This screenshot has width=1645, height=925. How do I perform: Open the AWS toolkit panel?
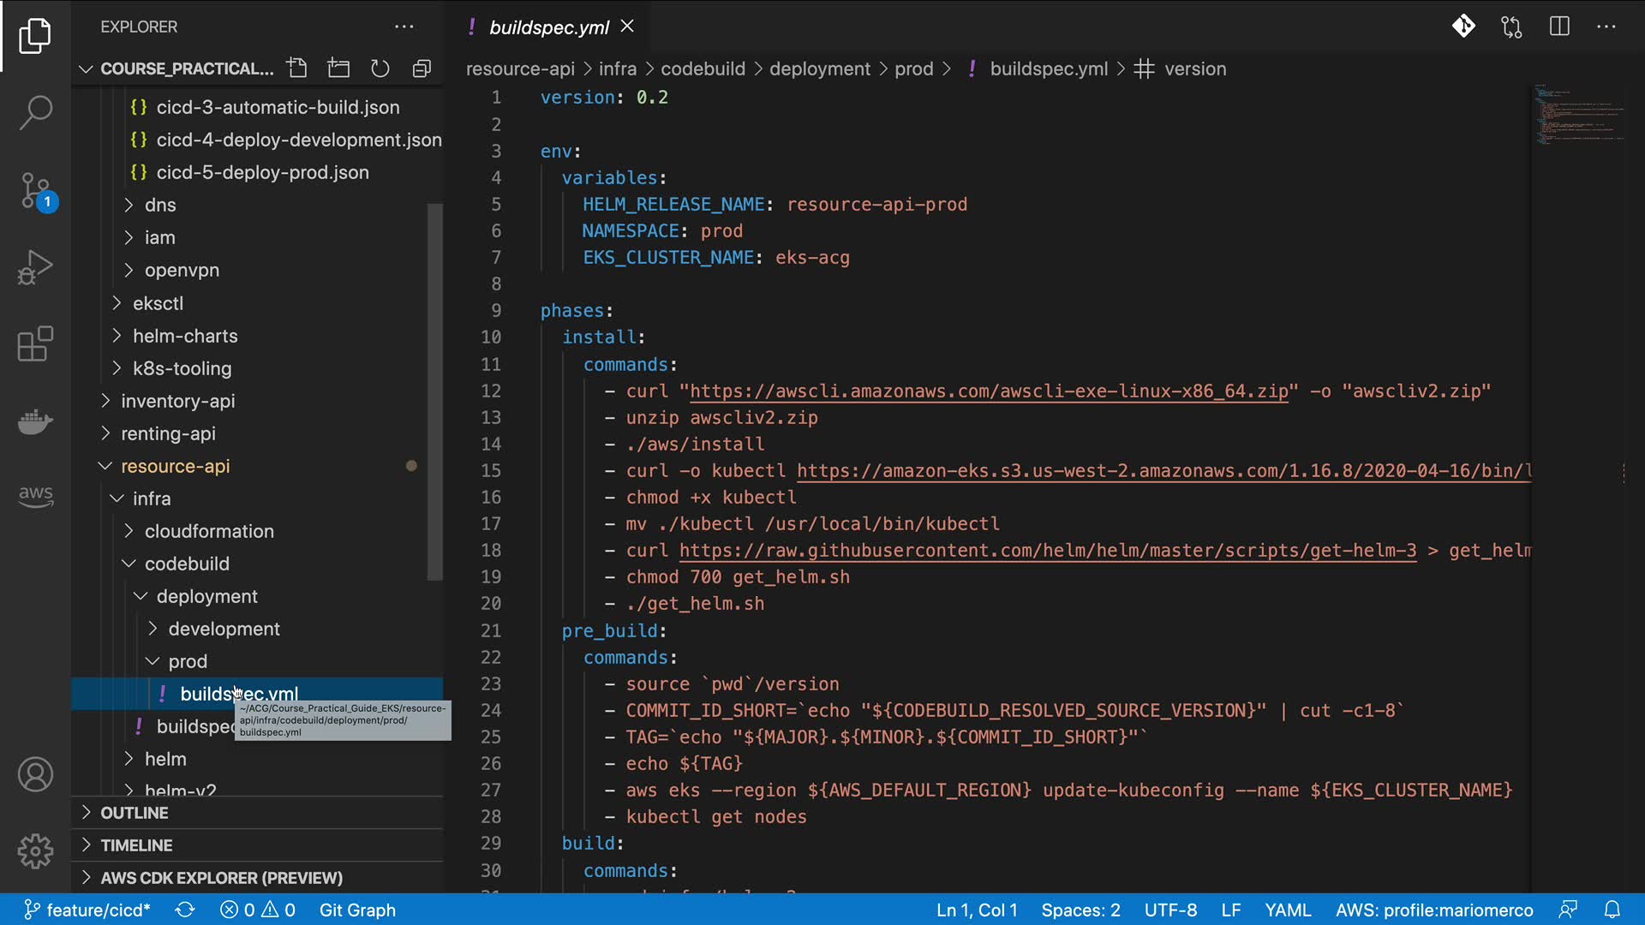coord(35,495)
